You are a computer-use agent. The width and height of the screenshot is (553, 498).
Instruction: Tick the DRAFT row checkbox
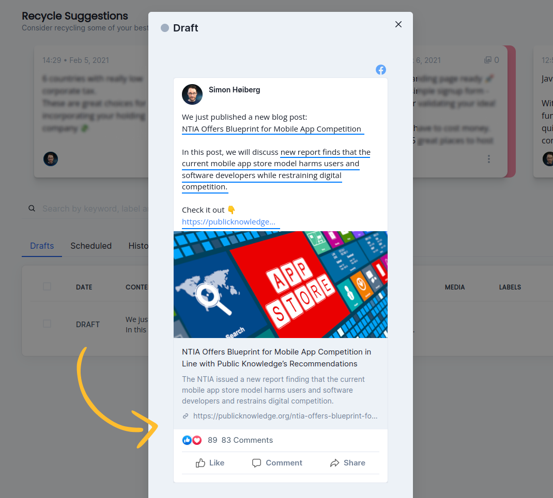47,324
